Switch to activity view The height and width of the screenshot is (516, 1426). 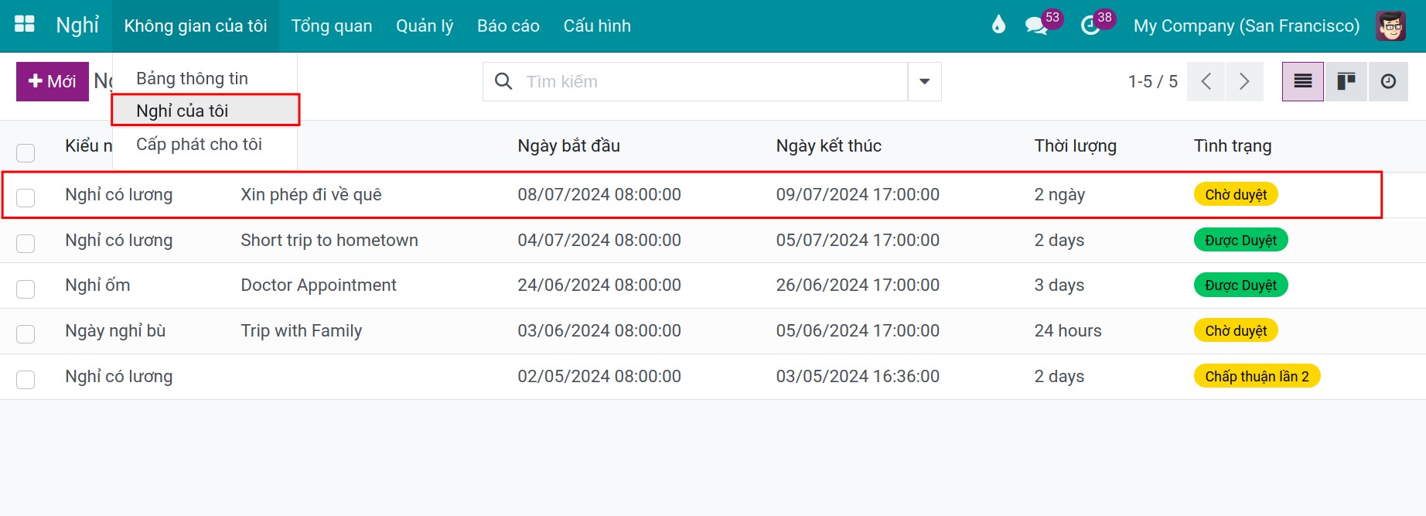click(x=1388, y=81)
